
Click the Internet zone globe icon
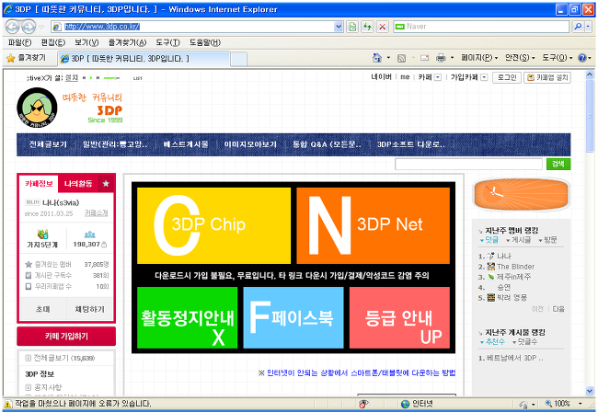click(406, 404)
